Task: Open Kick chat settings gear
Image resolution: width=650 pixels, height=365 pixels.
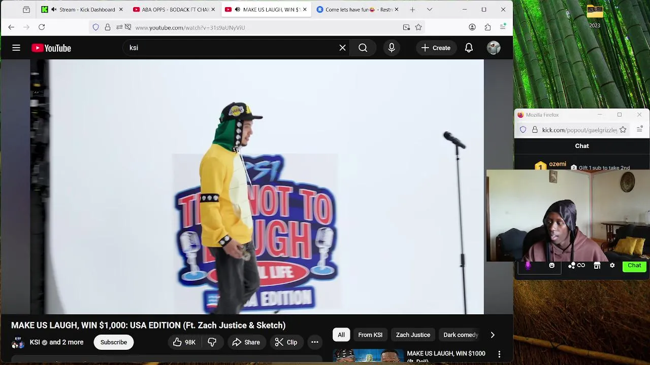Action: click(612, 266)
